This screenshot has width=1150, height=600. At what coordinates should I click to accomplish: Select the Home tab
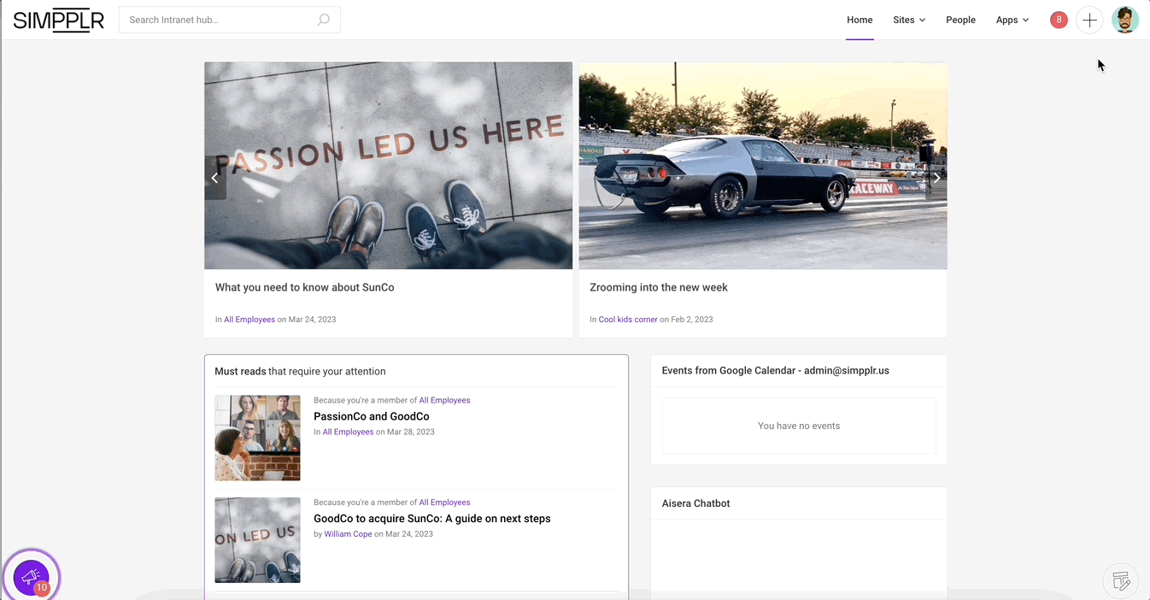point(860,20)
